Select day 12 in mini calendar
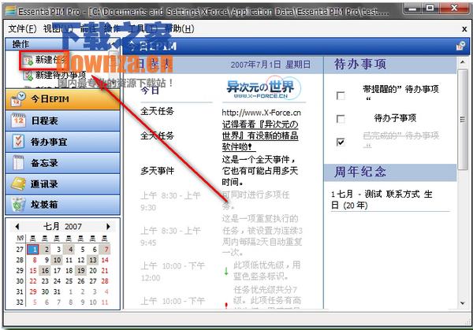Image resolution: width=473 pixels, height=330 pixels. (x=81, y=260)
